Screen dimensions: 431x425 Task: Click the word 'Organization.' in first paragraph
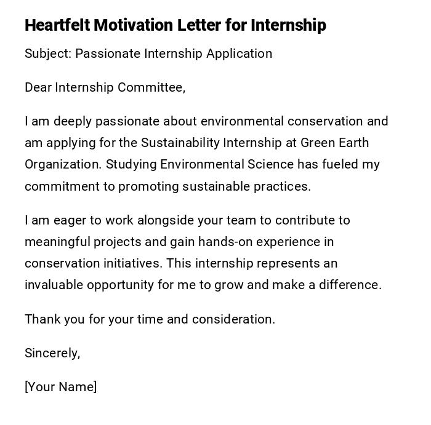pyautogui.click(x=63, y=164)
